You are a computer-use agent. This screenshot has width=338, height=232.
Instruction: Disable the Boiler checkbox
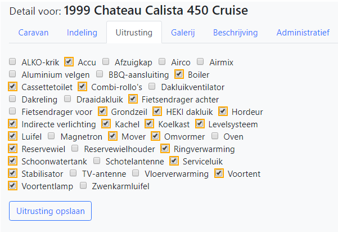(x=179, y=74)
